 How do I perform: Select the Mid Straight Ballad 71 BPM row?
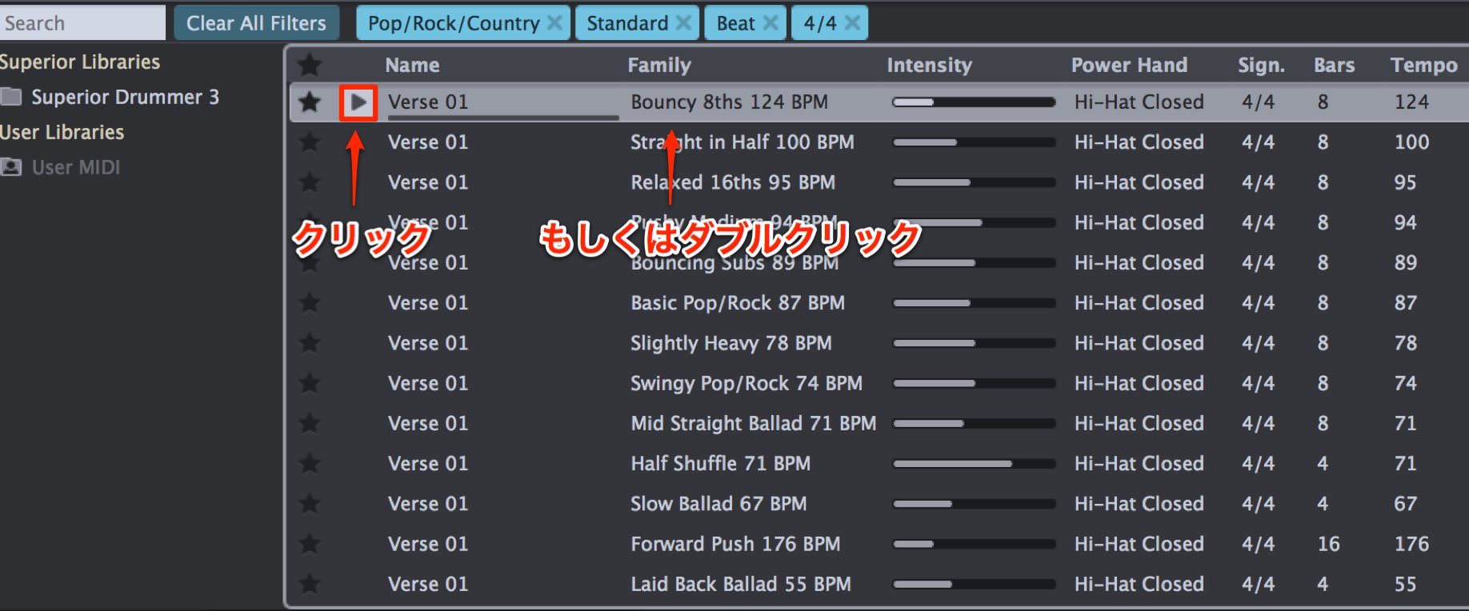click(879, 423)
